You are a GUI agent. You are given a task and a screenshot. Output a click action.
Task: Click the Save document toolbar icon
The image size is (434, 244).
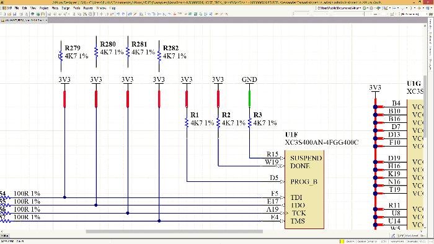point(14,14)
